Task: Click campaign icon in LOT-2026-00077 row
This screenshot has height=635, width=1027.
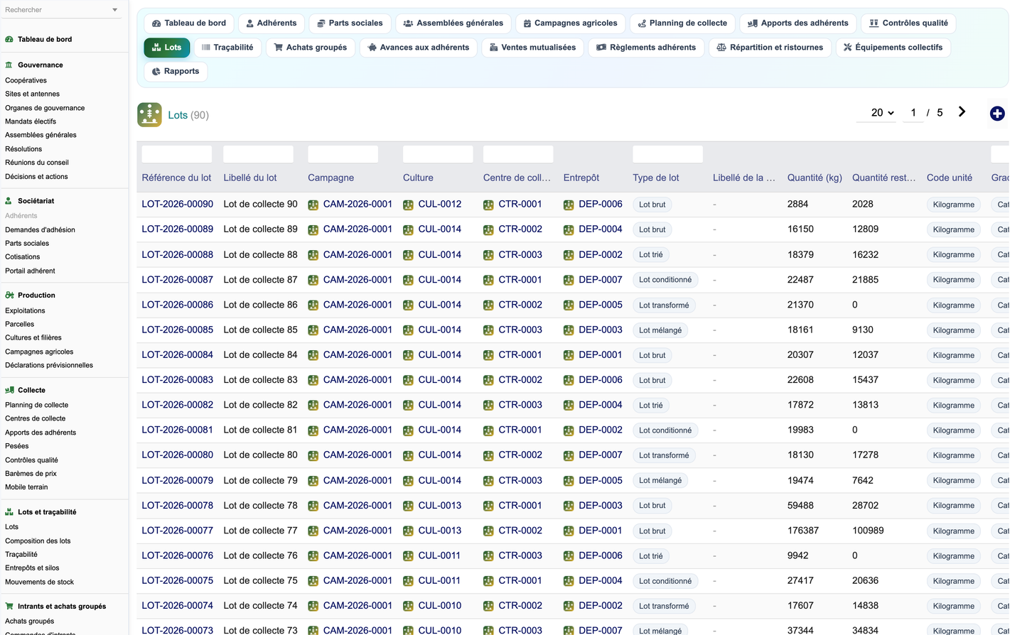Action: pyautogui.click(x=313, y=531)
